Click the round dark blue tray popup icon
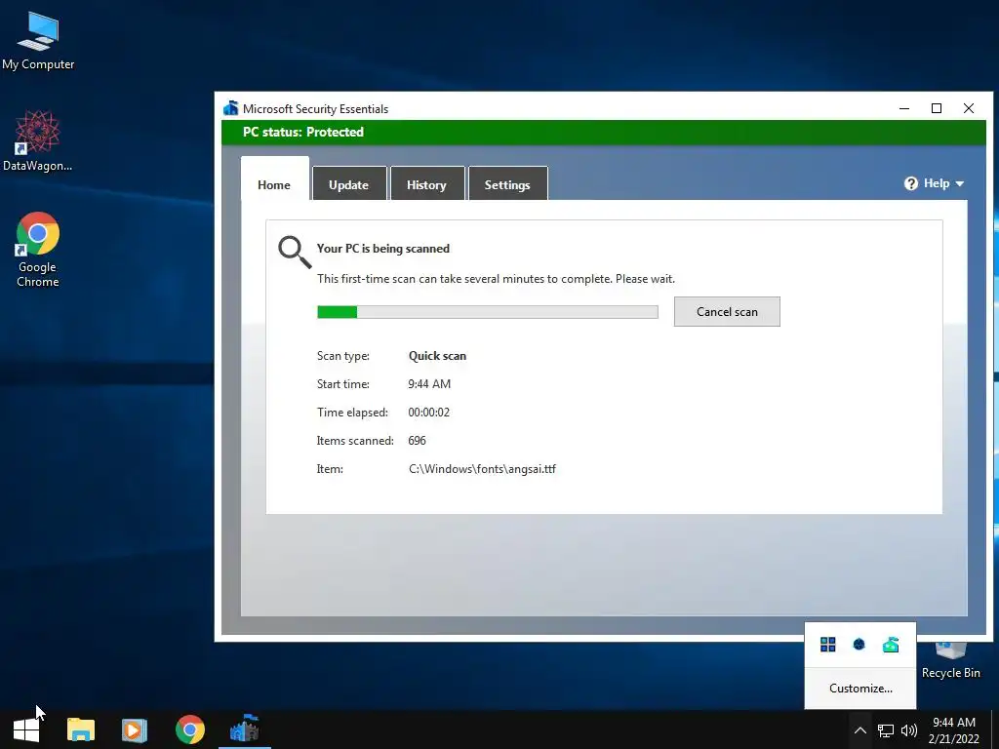The image size is (999, 749). point(859,645)
